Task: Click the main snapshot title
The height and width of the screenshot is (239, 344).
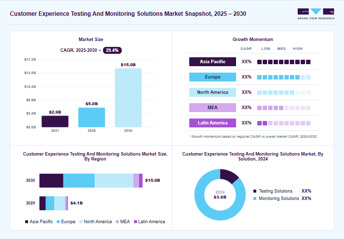Action: (x=128, y=14)
